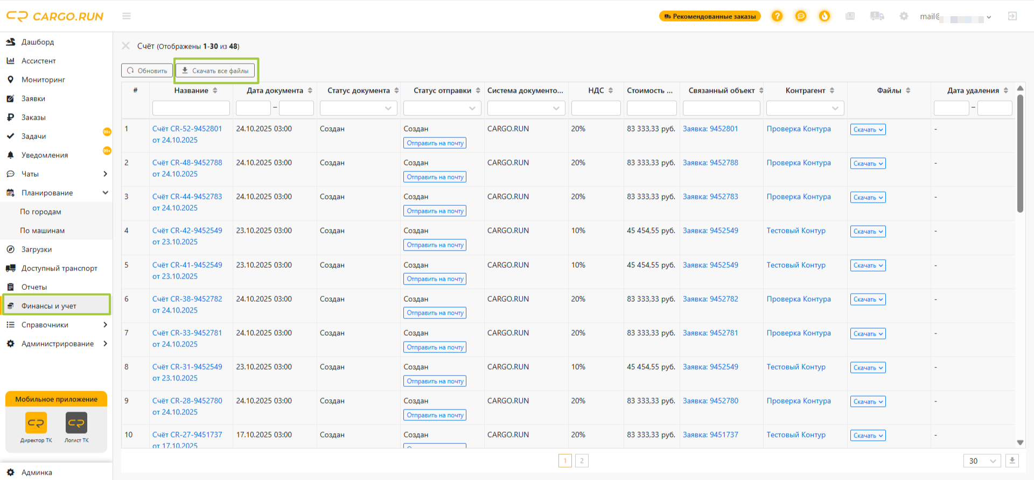Click the logout icon at top right
Screen dimensions: 1034x480
tap(1012, 16)
